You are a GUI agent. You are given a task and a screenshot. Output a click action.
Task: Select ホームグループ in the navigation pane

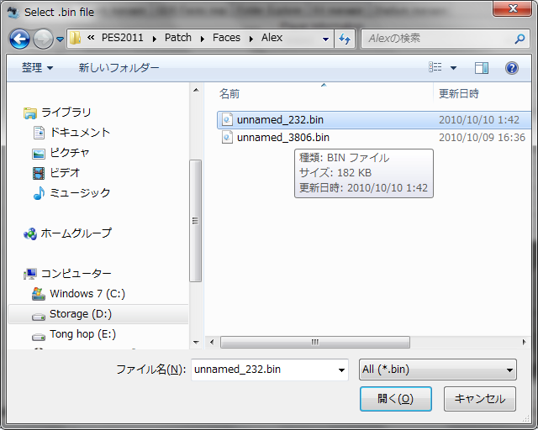pos(76,233)
